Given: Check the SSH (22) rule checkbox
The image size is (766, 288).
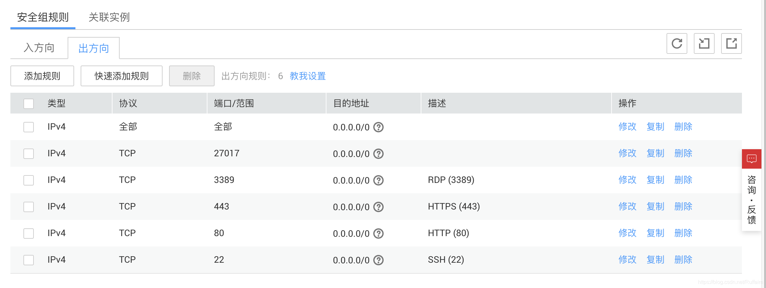Looking at the screenshot, I should coord(29,260).
